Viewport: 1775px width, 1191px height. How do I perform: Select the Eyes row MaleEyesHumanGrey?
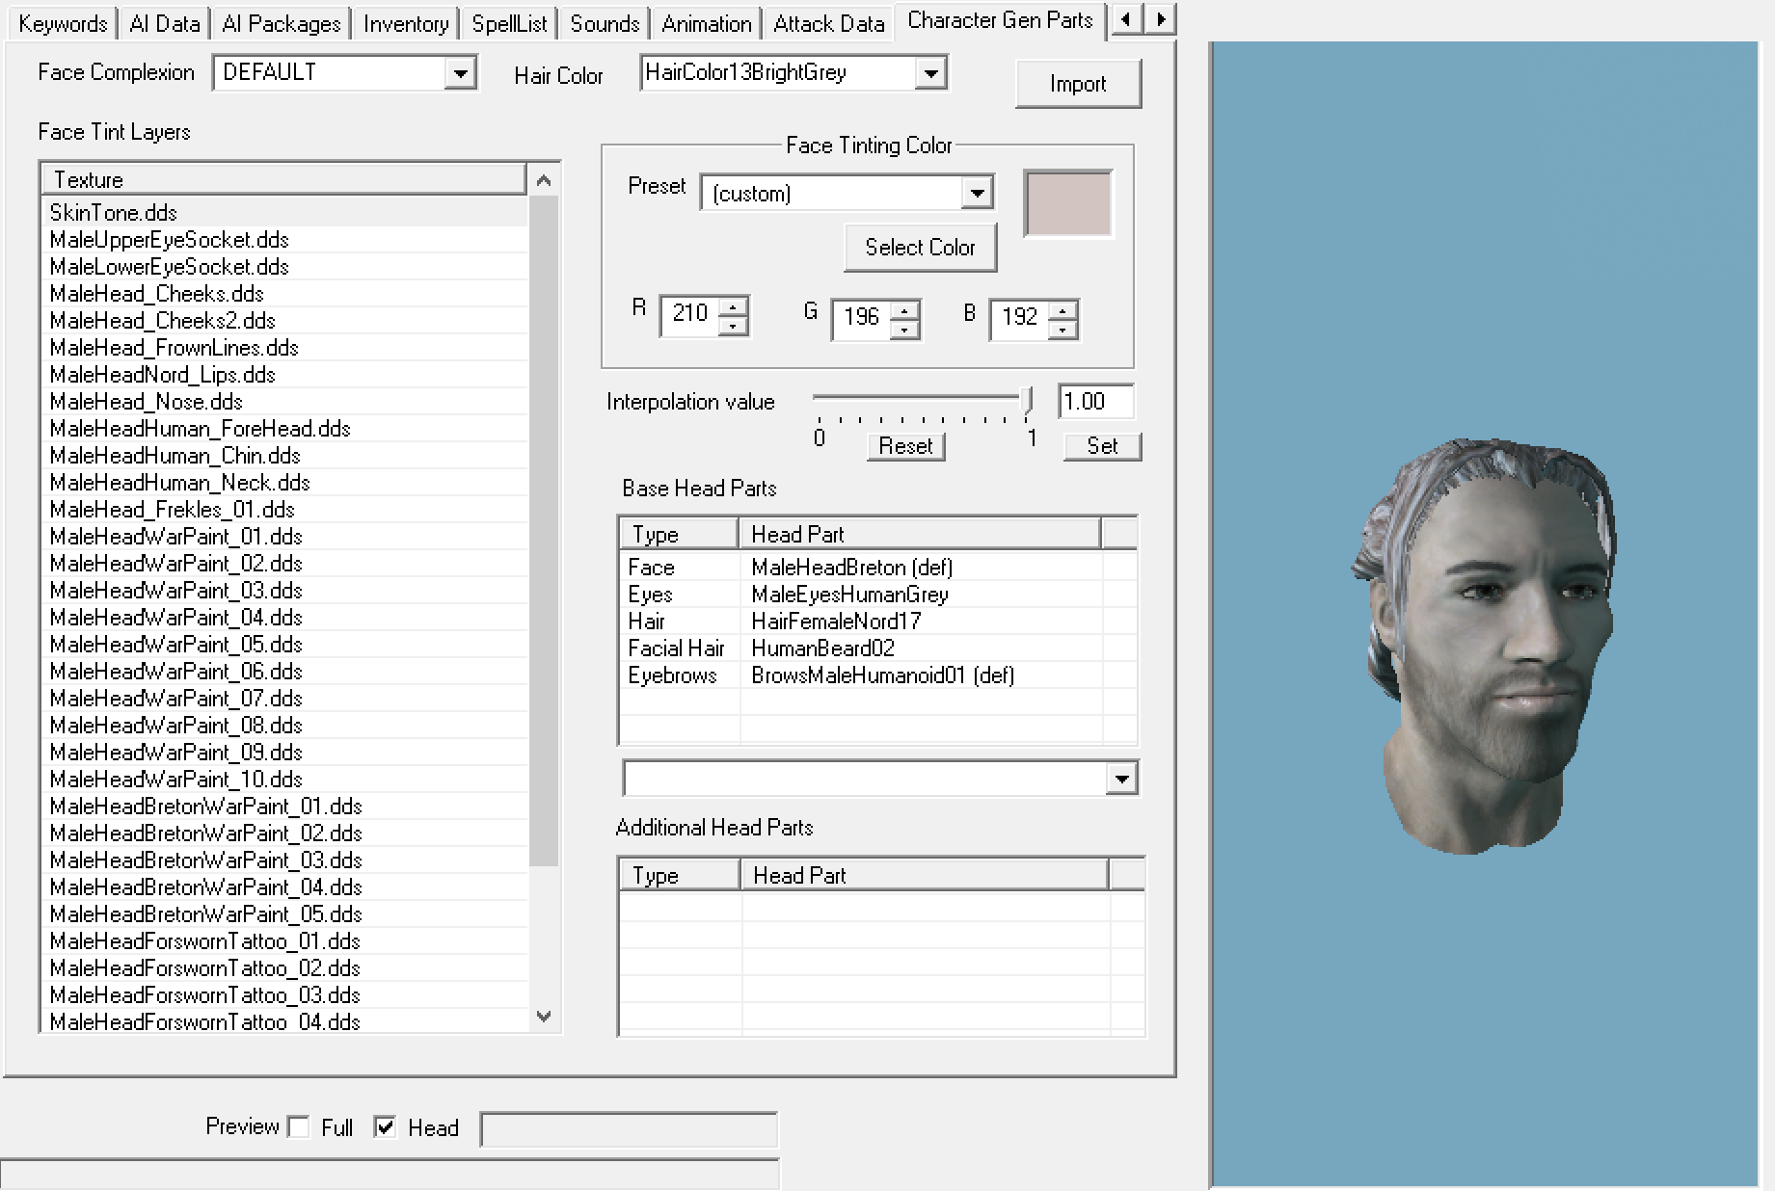point(877,595)
